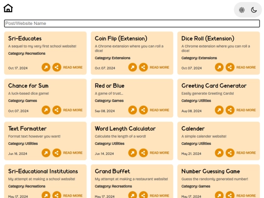The width and height of the screenshot is (264, 198).
Task: Click the Sri-Educational Institutions title
Action: pyautogui.click(x=43, y=172)
